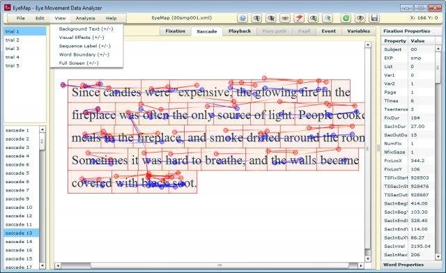Click the FixDur value 184
The height and width of the screenshot is (273, 446).
point(415,118)
